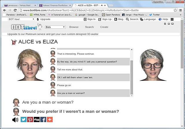
Task: Click the Sign In icon link
Action: 85,19
